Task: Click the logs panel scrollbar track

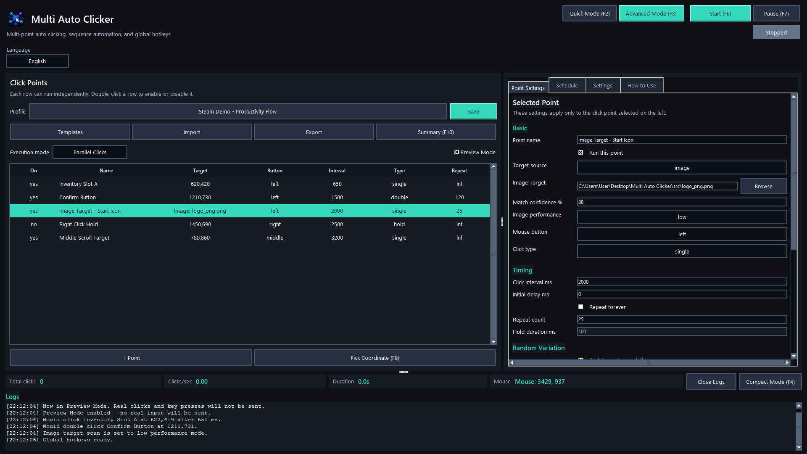Action: click(799, 427)
